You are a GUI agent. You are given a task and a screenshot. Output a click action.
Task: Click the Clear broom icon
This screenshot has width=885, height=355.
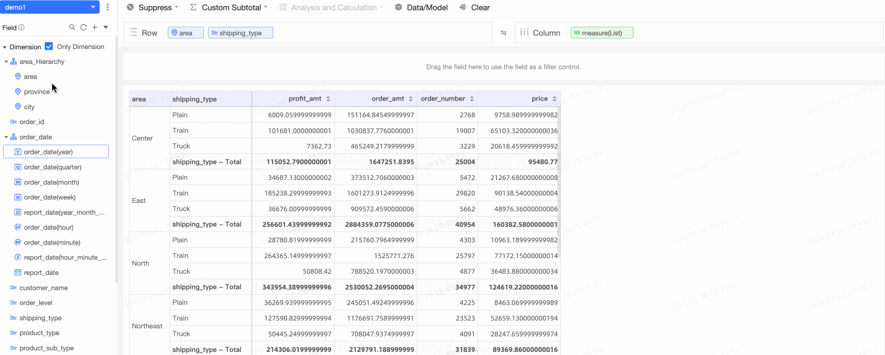[463, 7]
